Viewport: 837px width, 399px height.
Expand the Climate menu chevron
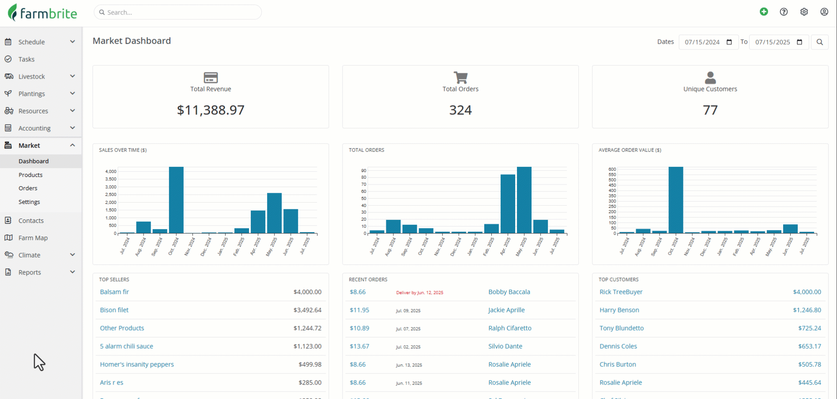click(x=72, y=254)
